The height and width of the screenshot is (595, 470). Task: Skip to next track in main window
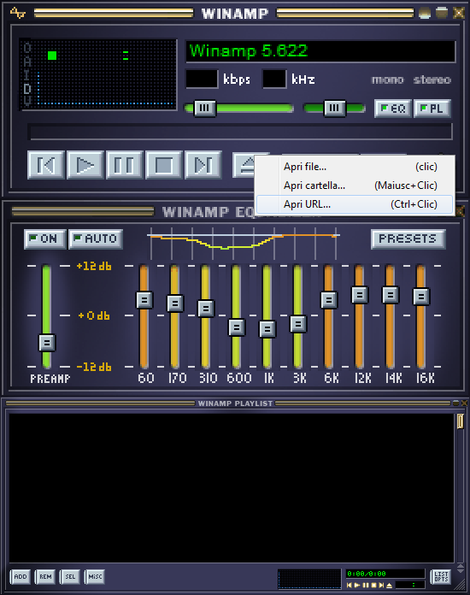coord(203,165)
